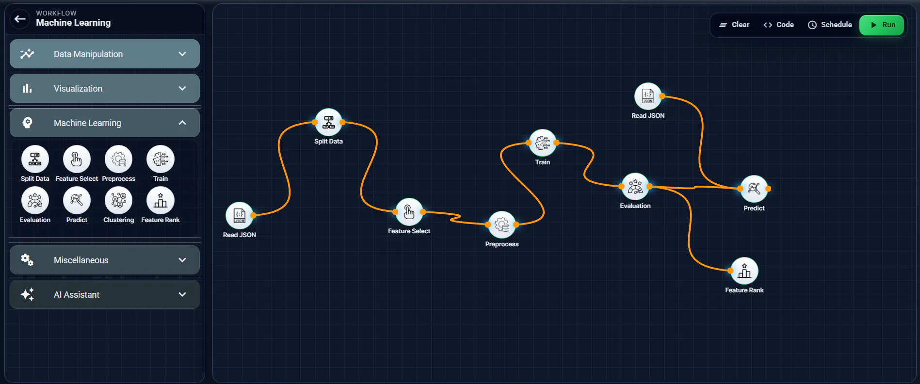Select the Feature Select palette icon
Image resolution: width=920 pixels, height=384 pixels.
[x=77, y=159]
